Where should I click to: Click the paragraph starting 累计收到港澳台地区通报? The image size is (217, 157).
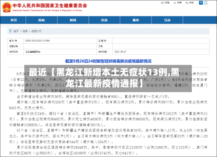tap(108, 150)
